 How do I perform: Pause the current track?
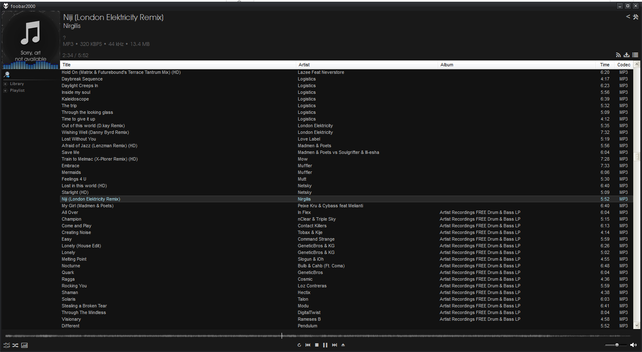[325, 345]
